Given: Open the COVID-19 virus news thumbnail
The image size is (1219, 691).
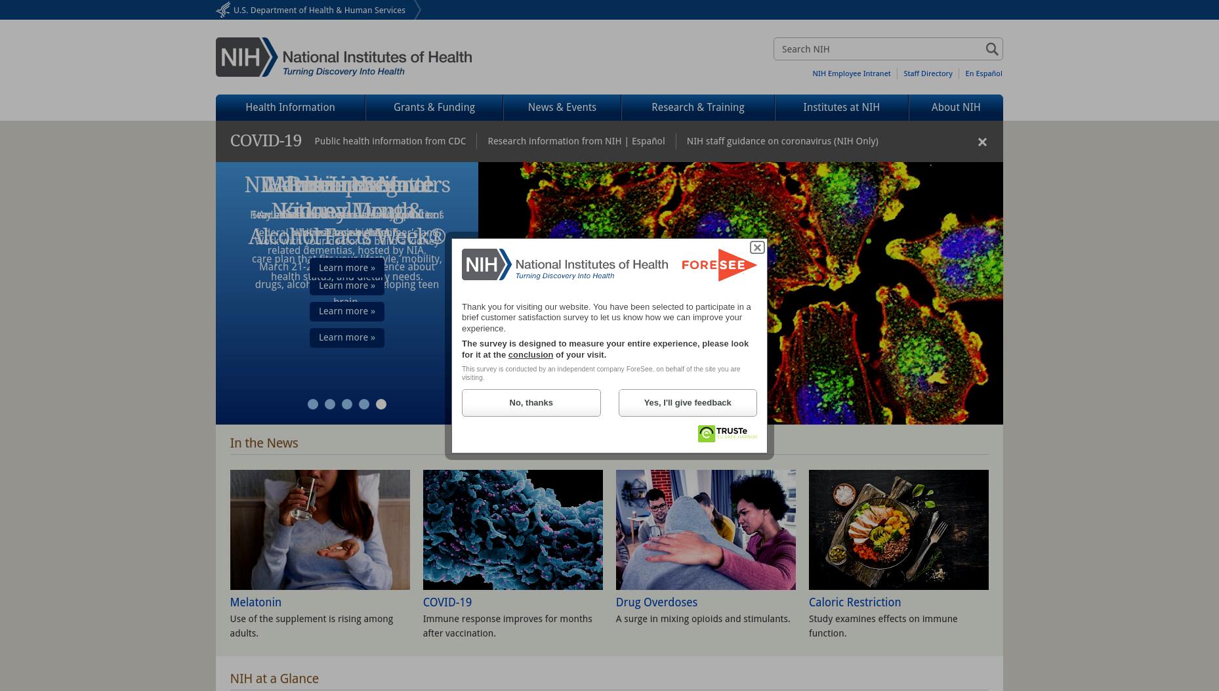Looking at the screenshot, I should [x=513, y=530].
